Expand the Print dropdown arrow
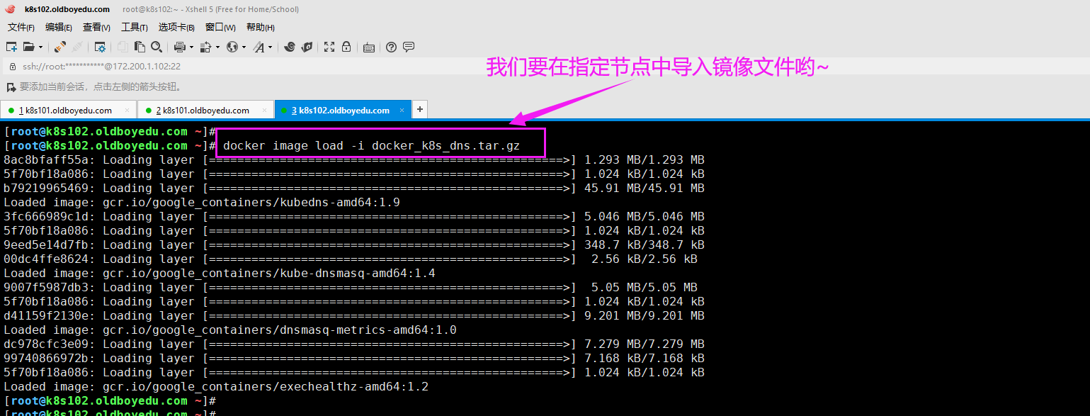 pos(191,47)
